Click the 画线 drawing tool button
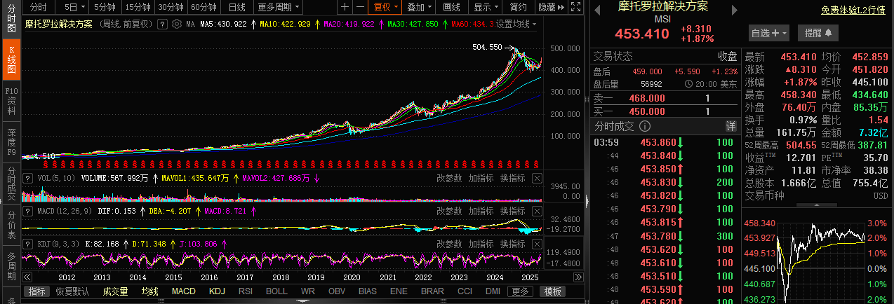Screen dimensions: 894x304 pos(452,7)
